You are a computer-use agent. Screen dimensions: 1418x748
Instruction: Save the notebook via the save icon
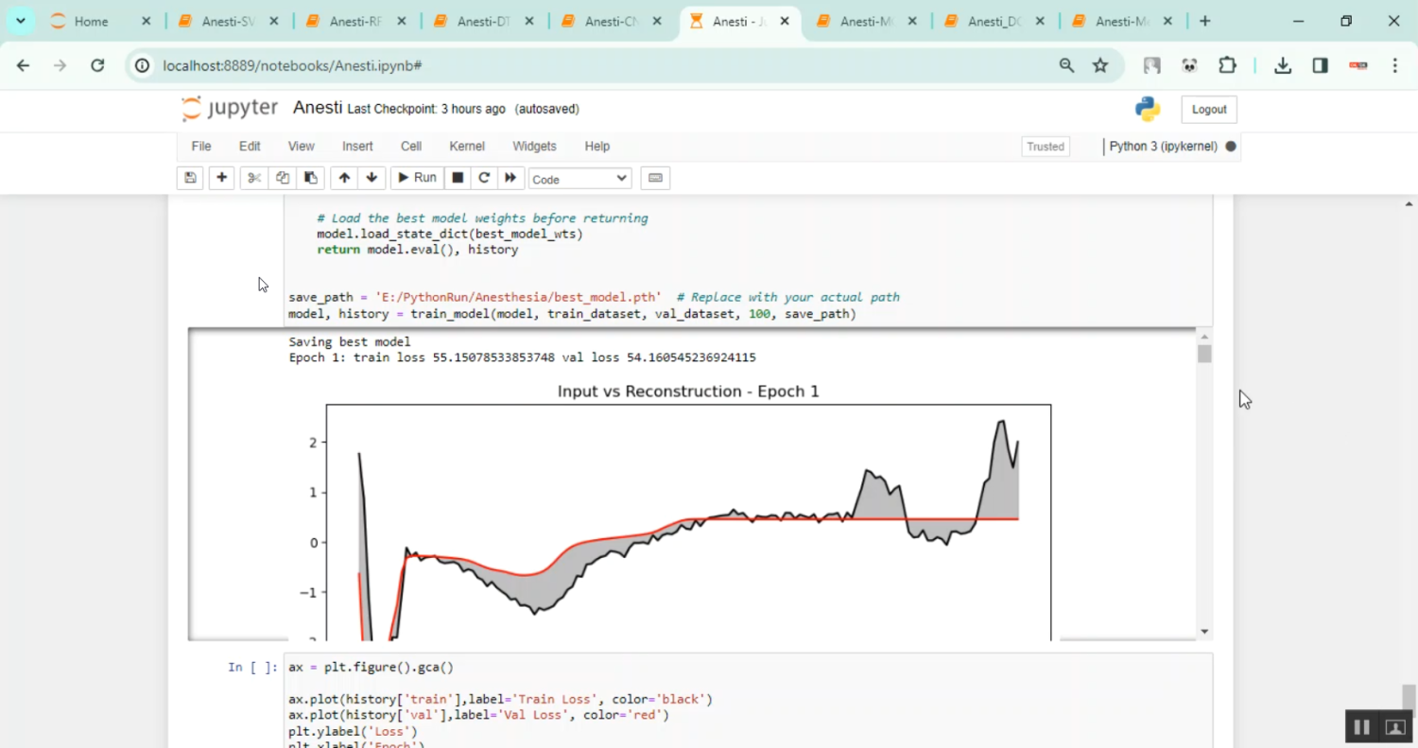(189, 178)
